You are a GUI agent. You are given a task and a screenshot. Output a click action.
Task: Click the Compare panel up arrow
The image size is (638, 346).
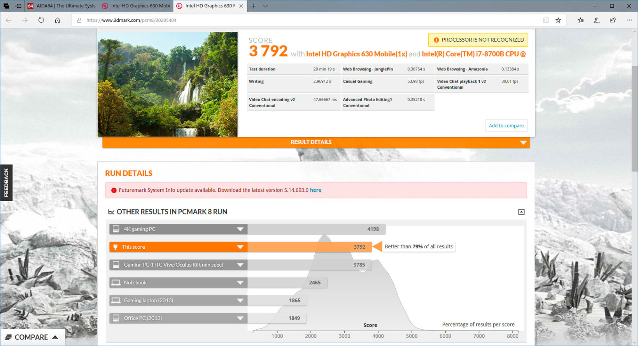55,337
